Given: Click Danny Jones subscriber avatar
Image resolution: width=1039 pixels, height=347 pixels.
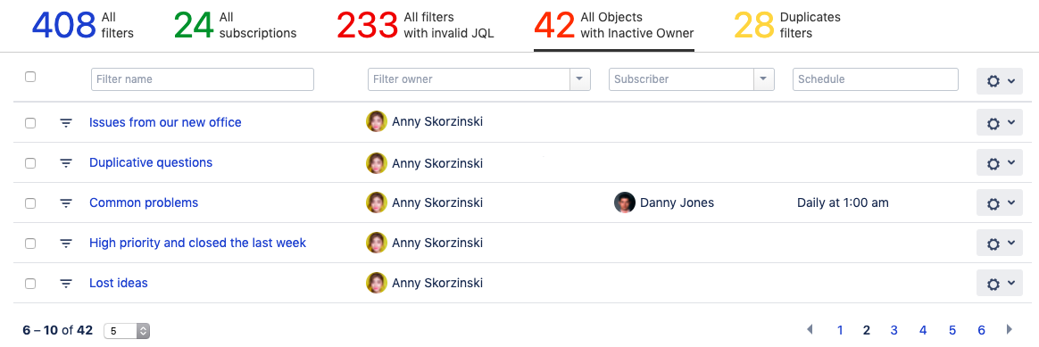Looking at the screenshot, I should pos(624,202).
